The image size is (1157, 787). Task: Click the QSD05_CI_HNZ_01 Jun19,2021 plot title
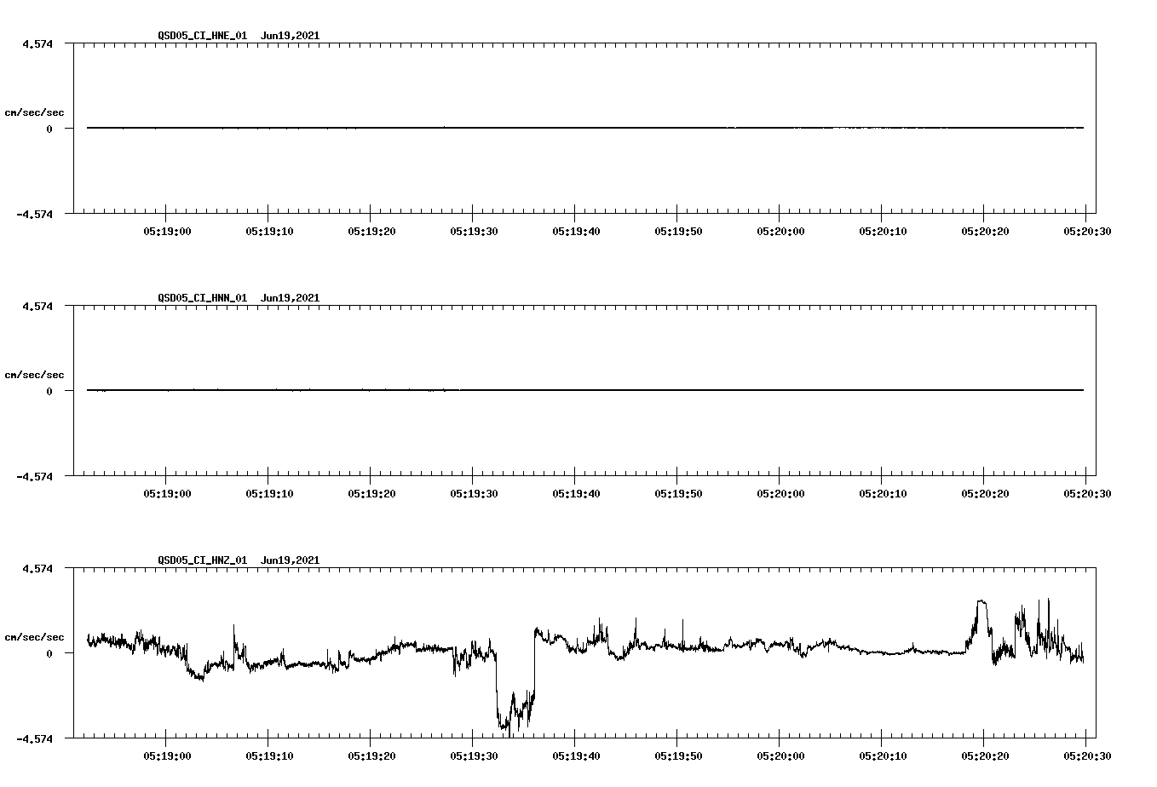coord(239,560)
